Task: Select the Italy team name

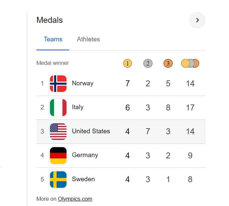Action: click(x=78, y=107)
